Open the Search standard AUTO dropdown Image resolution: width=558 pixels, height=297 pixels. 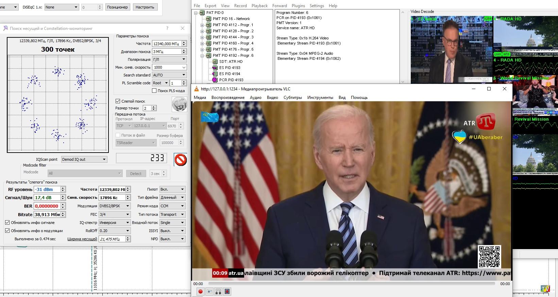tap(169, 75)
